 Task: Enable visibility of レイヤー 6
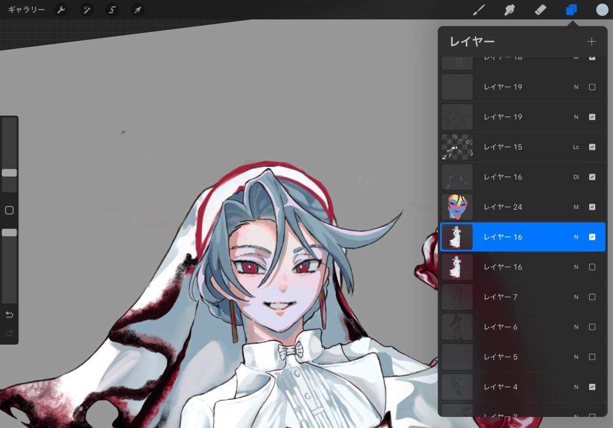(592, 327)
